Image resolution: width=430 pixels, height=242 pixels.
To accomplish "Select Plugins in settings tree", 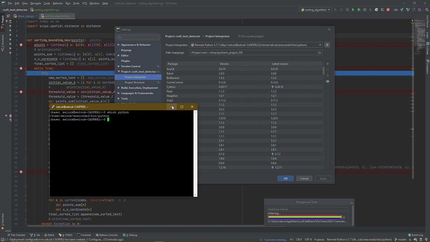I will (125, 61).
